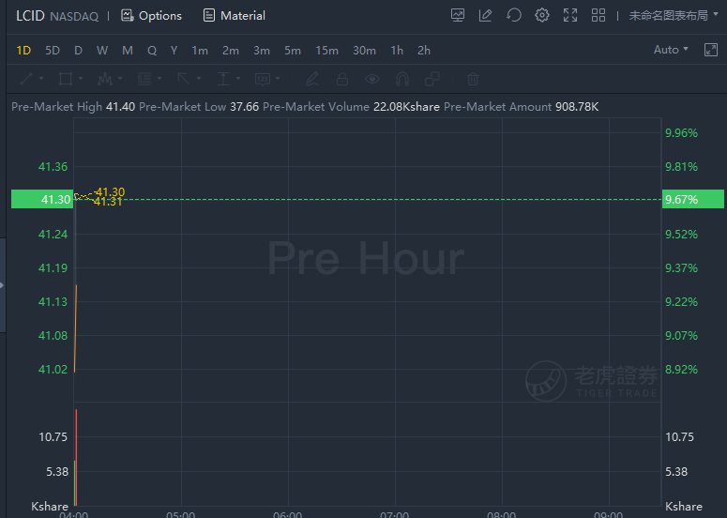The image size is (727, 518).
Task: Expand the wave pattern dropdown arrow
Action: 120,79
